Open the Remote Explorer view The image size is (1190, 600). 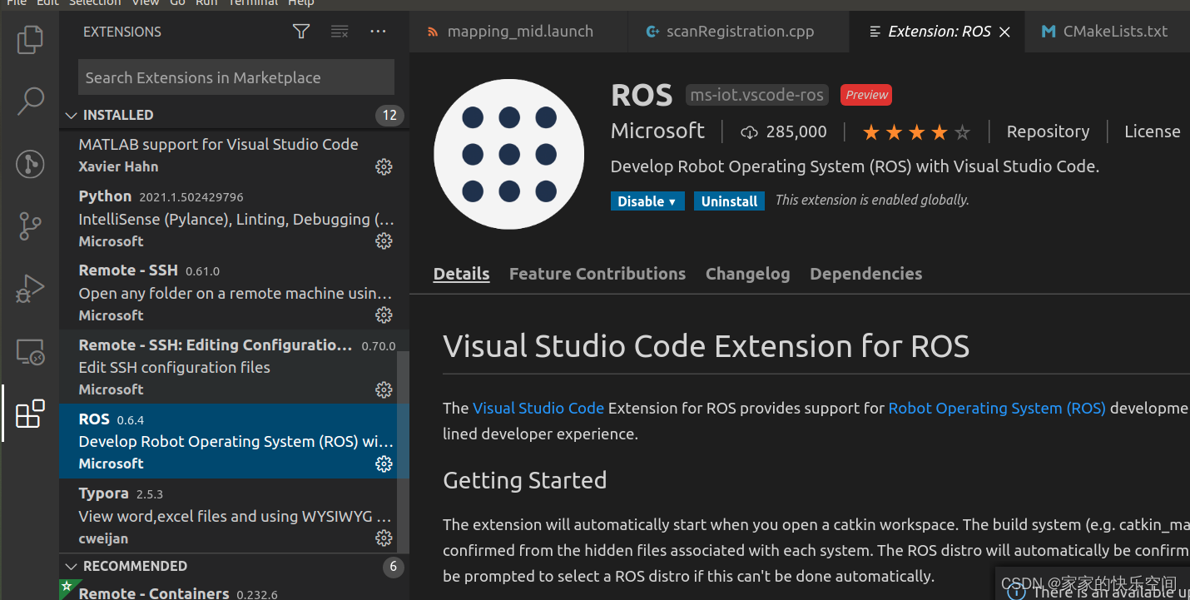pyautogui.click(x=30, y=352)
